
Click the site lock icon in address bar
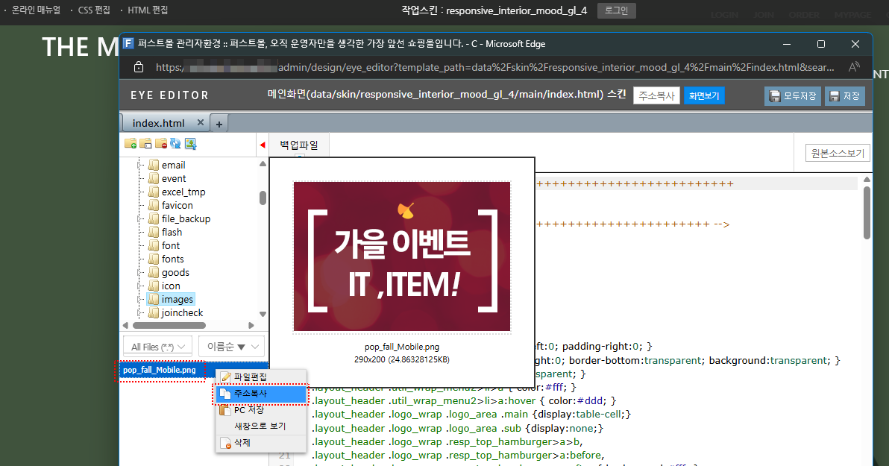[138, 67]
